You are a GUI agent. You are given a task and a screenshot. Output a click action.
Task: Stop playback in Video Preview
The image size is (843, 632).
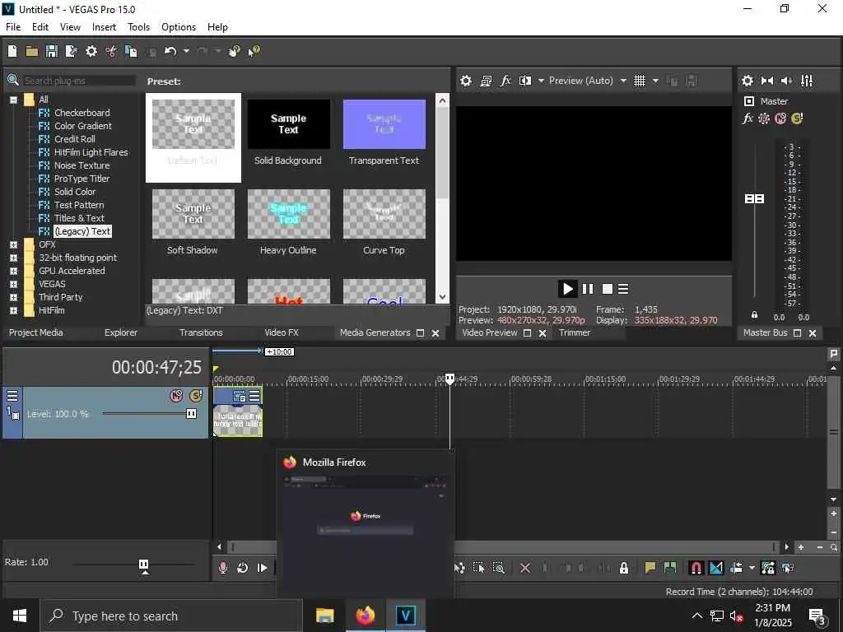(x=607, y=289)
